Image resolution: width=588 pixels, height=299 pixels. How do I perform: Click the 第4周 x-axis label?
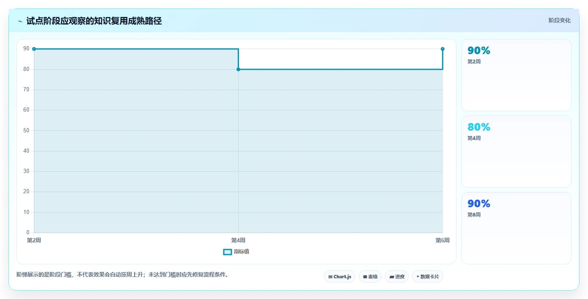coord(238,240)
